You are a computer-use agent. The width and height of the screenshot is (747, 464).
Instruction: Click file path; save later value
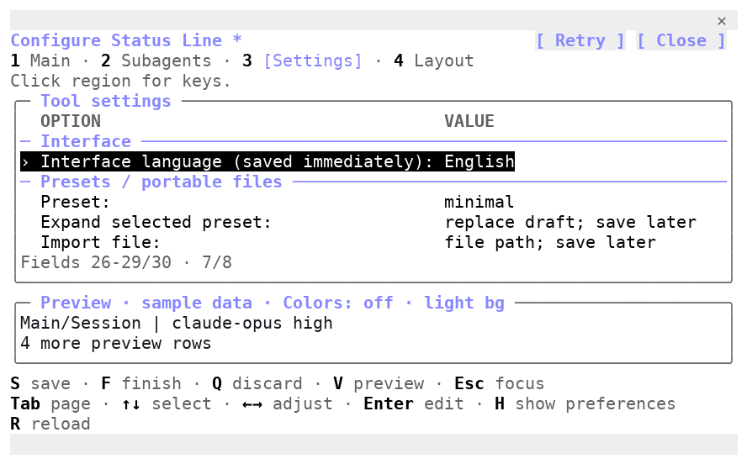(550, 242)
